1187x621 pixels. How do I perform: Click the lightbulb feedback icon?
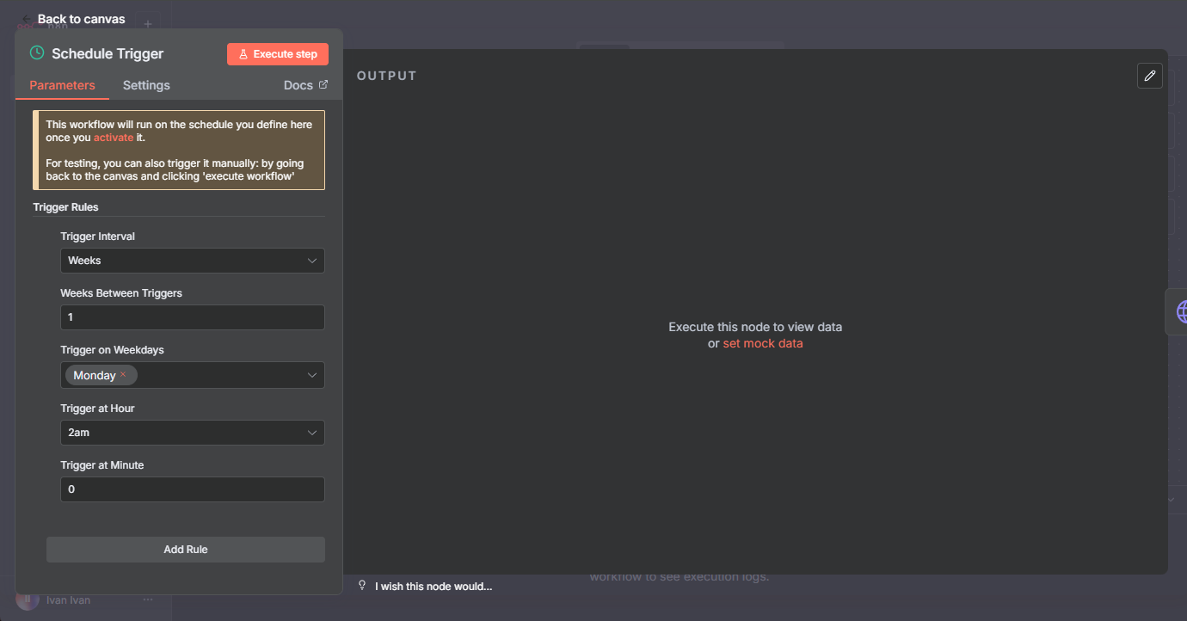click(x=362, y=586)
